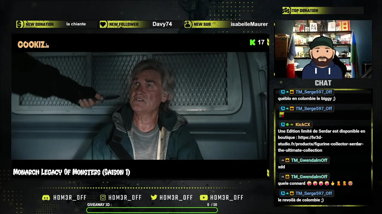Click the 'TOP DONATION' label
382x214 pixels.
pyautogui.click(x=305, y=11)
